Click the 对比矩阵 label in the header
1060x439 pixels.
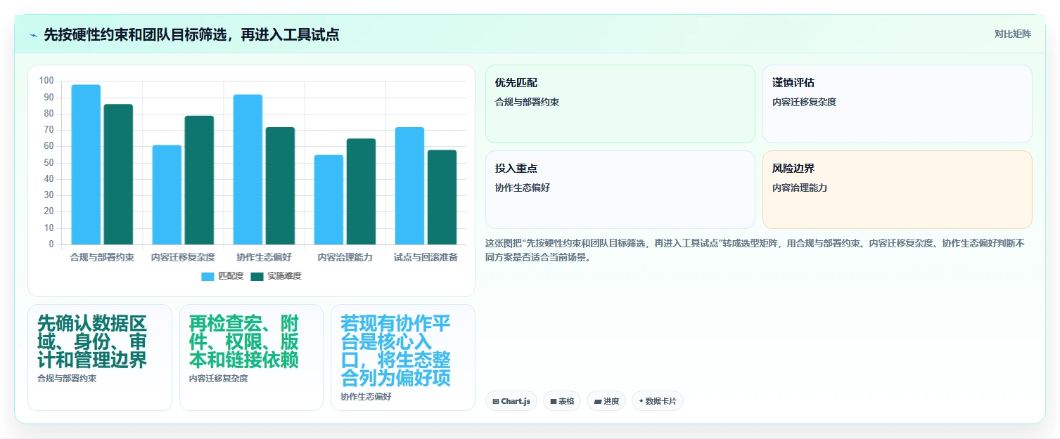1013,34
